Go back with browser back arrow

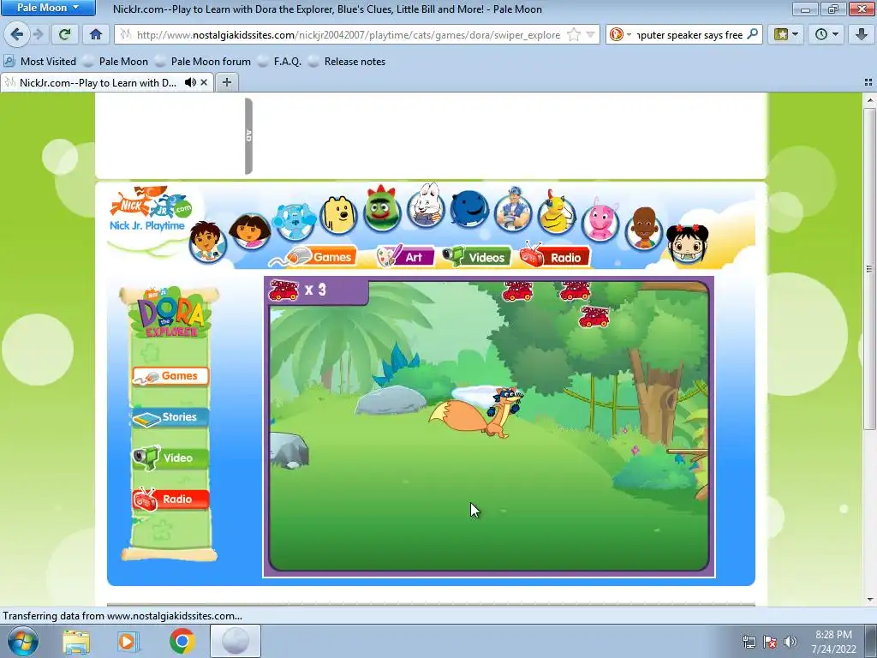coord(17,34)
